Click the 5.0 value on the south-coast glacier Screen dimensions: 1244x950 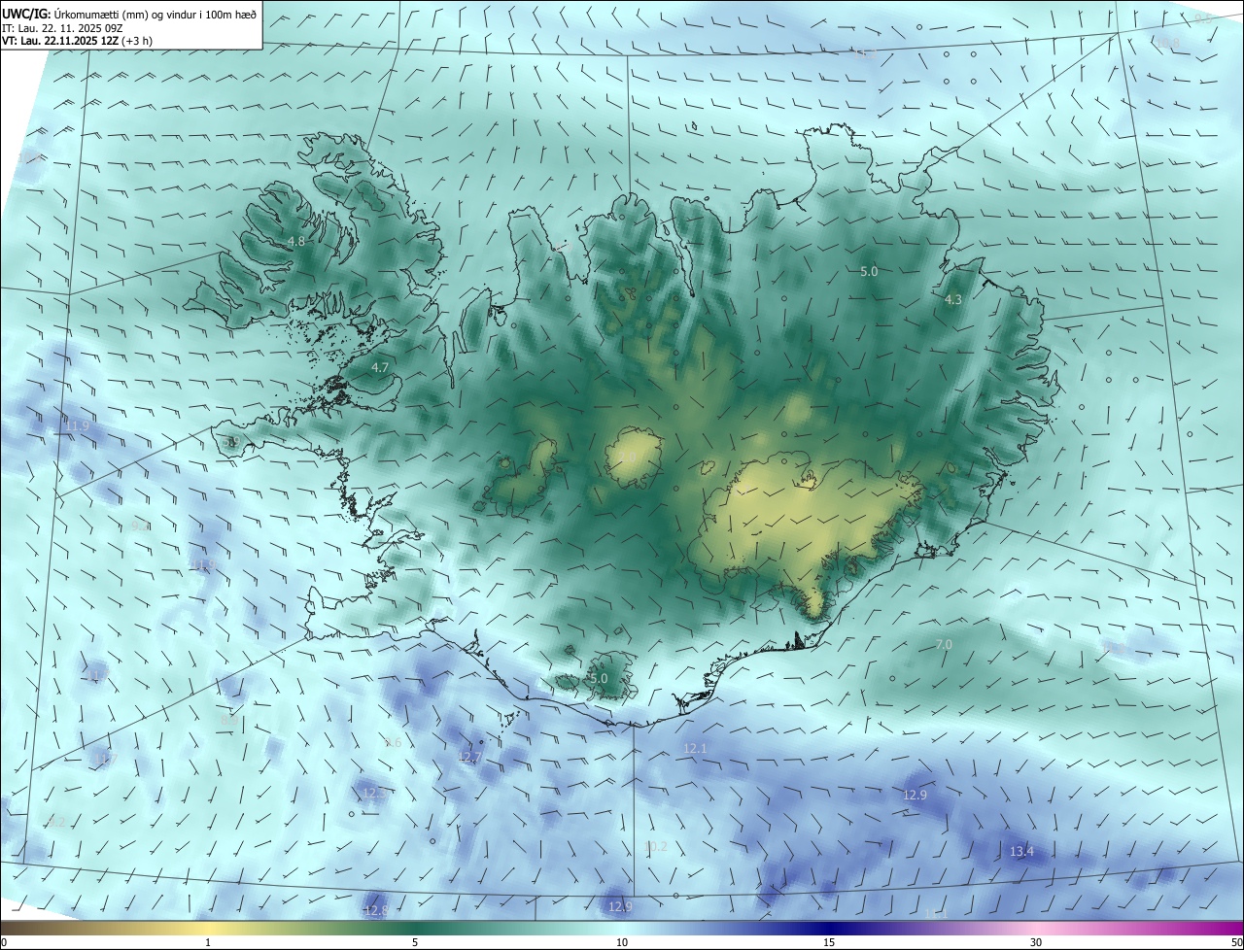coord(599,678)
